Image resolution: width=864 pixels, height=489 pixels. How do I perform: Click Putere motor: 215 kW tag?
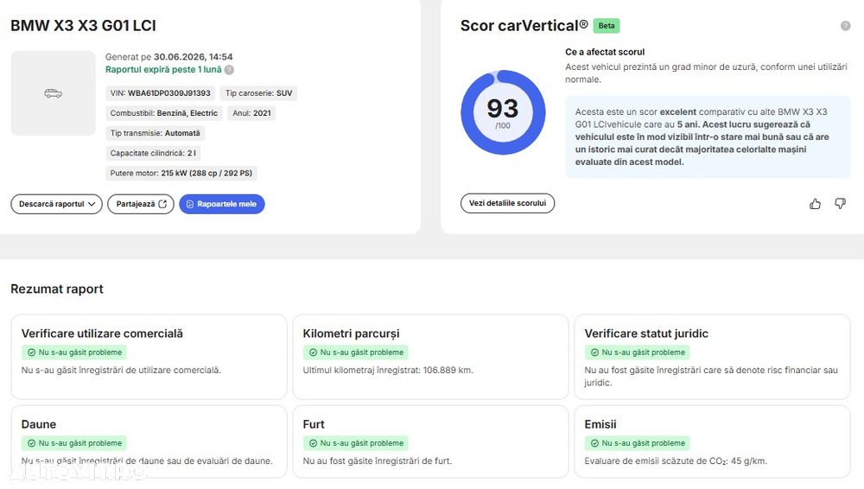[181, 173]
